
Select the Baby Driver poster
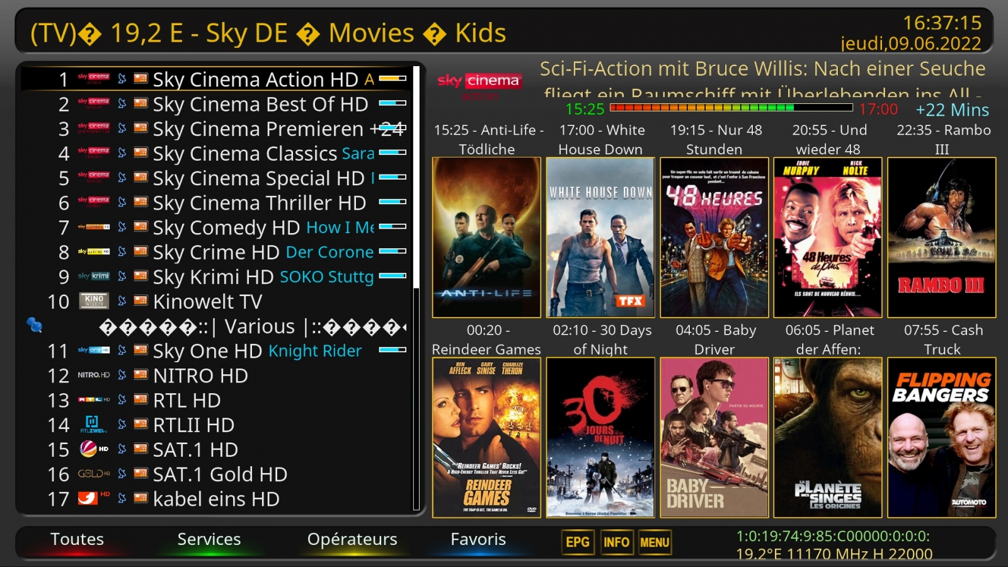tap(714, 437)
